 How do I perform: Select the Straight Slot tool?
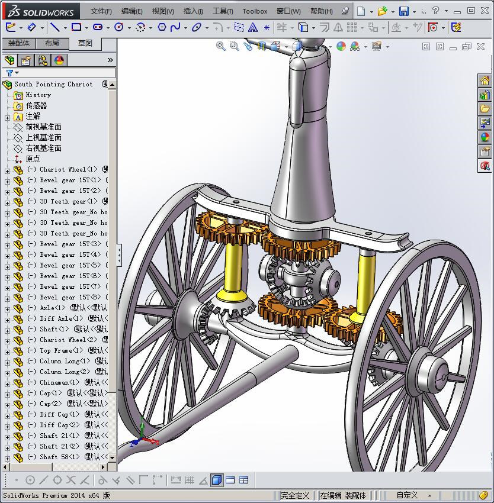pyautogui.click(x=98, y=27)
